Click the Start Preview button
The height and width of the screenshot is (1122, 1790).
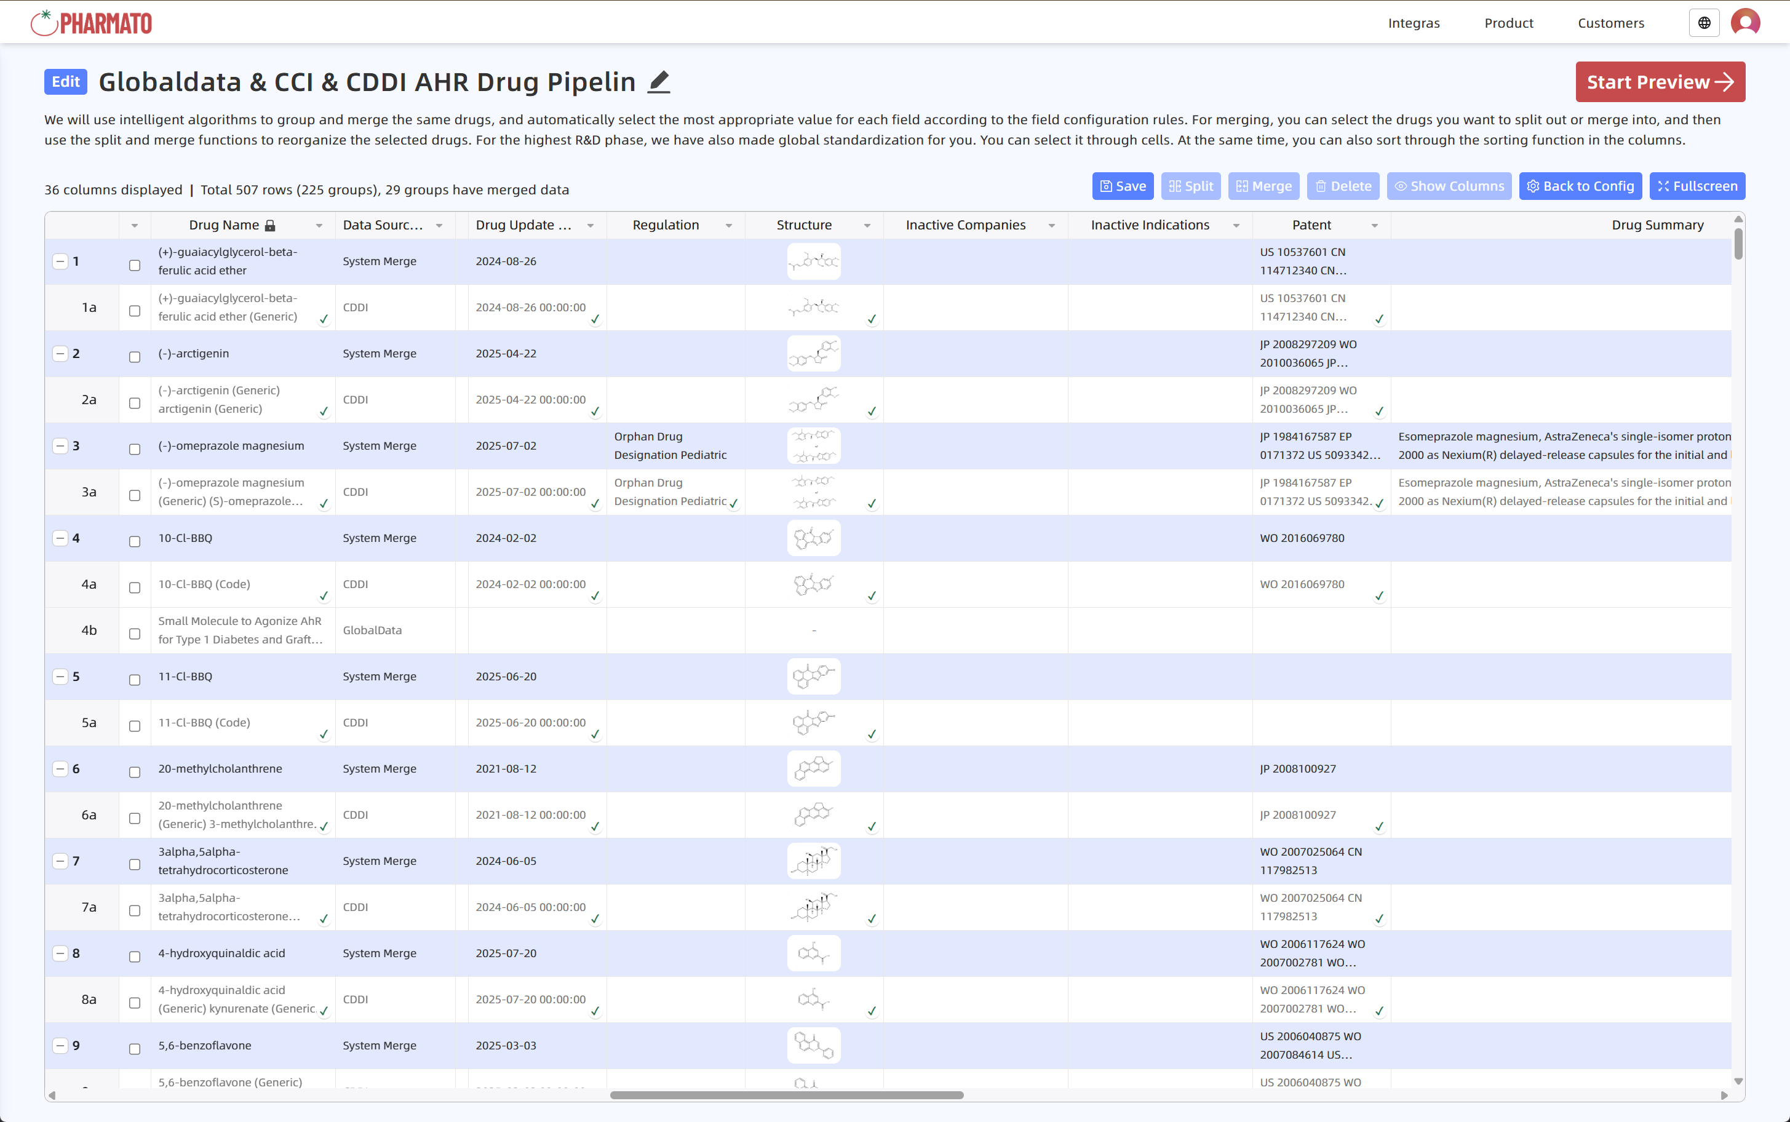(x=1660, y=82)
